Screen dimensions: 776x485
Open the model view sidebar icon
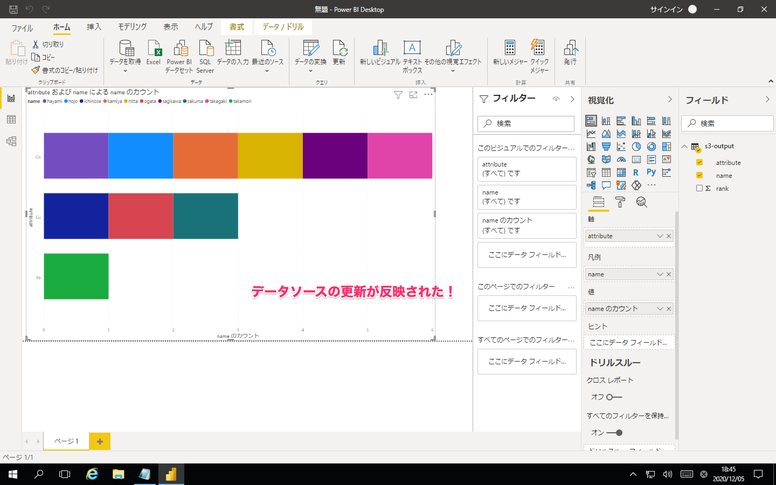(11, 141)
